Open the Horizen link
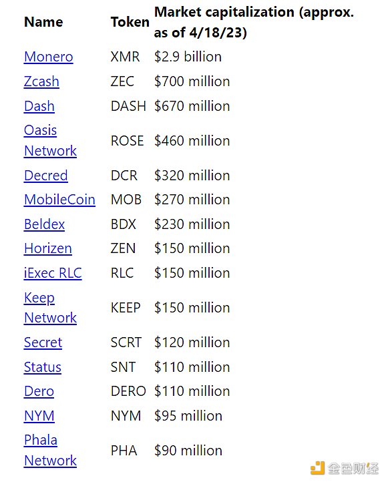The image size is (386, 482). (48, 248)
